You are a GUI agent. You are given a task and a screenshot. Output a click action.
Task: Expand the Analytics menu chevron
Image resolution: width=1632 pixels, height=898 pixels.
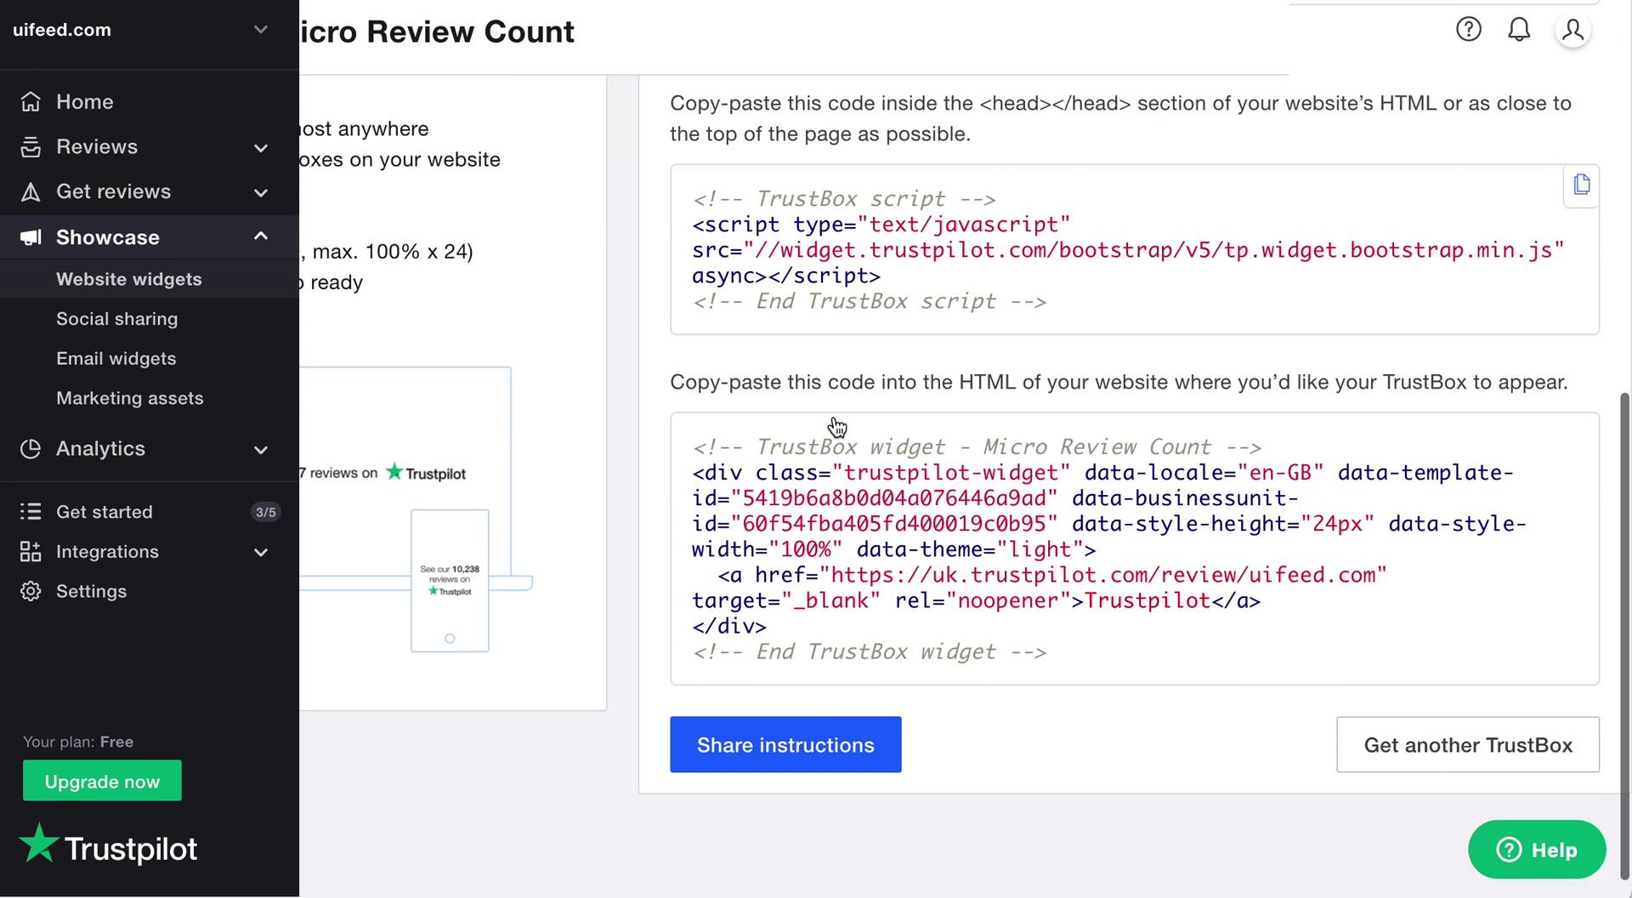[x=261, y=450]
